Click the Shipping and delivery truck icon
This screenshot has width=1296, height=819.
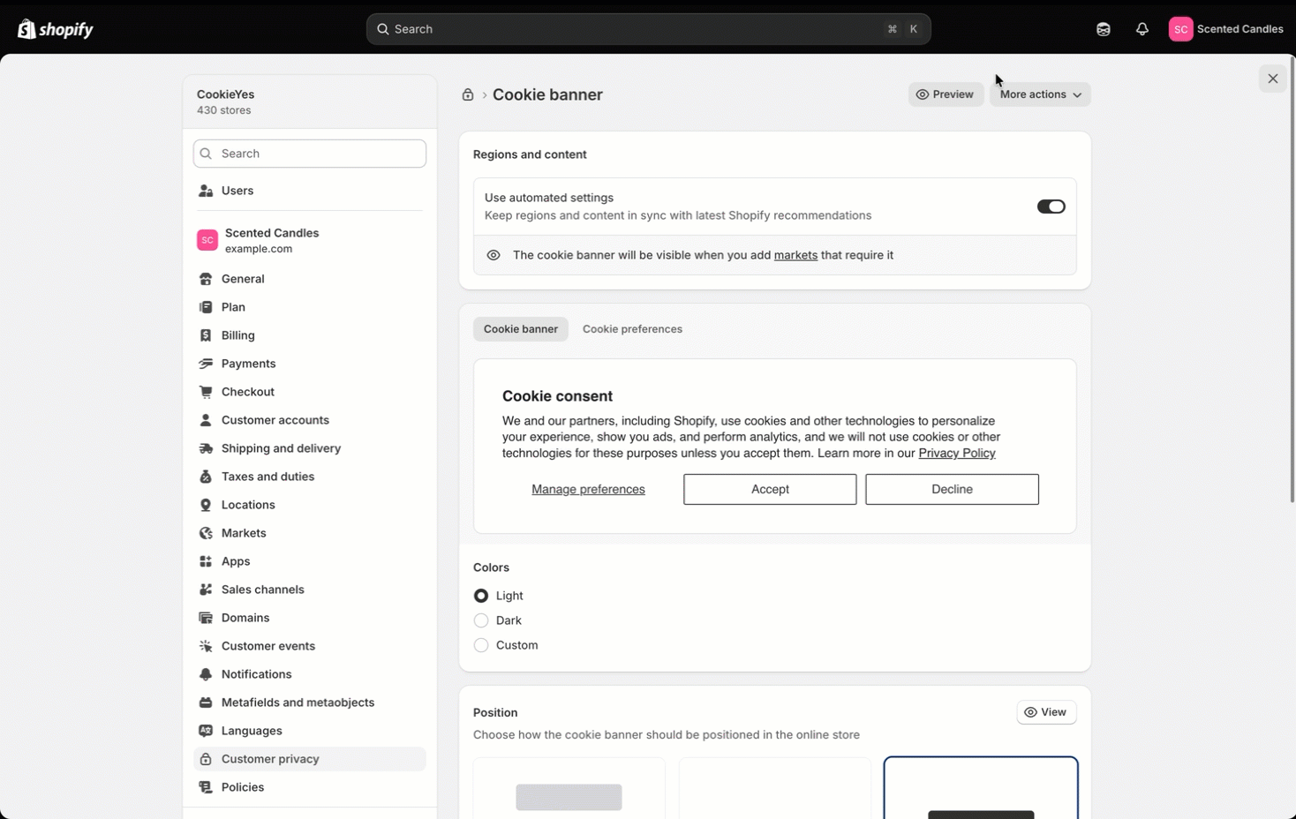click(206, 448)
